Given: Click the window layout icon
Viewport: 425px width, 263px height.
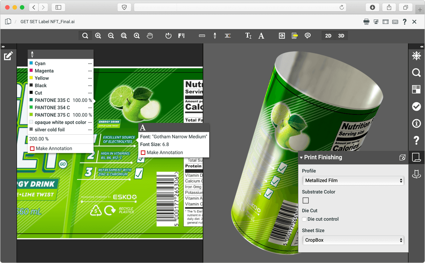Looking at the screenshot, I should point(386,22).
